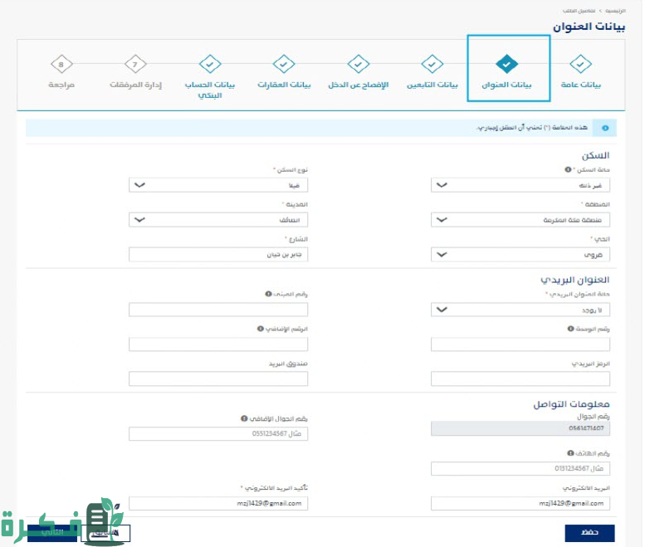Screen dimensions: 645x547
Task: Open the الرئيسية breadcrumb link
Action: pos(615,11)
